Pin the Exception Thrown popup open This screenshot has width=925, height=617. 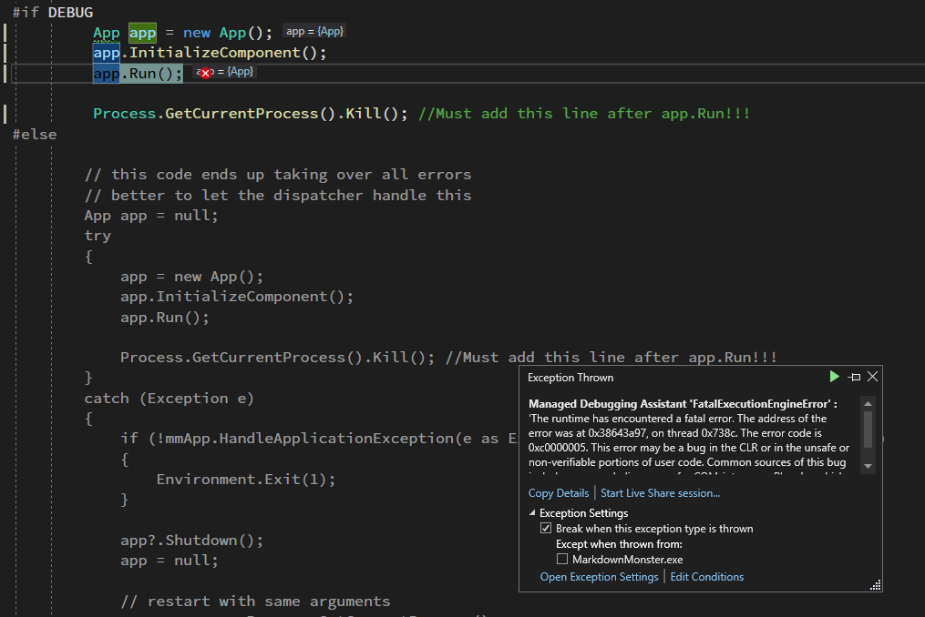pyautogui.click(x=856, y=376)
